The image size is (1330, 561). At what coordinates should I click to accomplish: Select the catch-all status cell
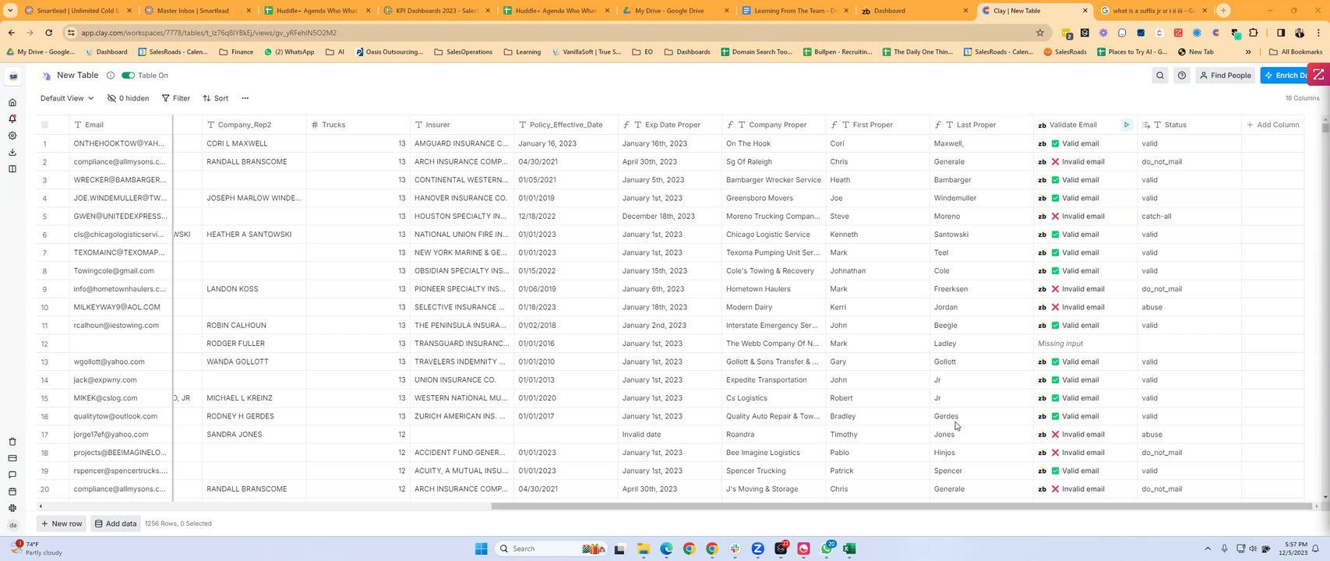1189,217
